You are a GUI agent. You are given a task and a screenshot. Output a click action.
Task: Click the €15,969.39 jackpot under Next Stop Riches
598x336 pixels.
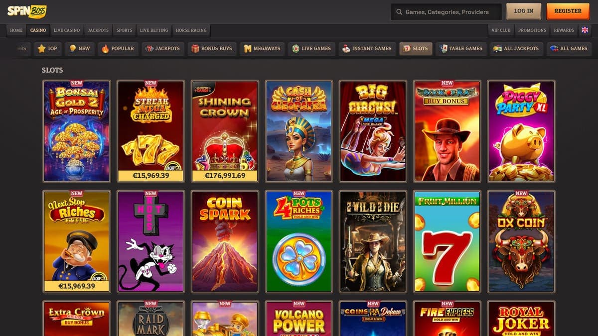pyautogui.click(x=77, y=286)
